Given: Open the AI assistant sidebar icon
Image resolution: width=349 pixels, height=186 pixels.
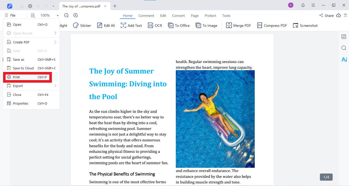Looking at the screenshot, I should click(x=344, y=59).
